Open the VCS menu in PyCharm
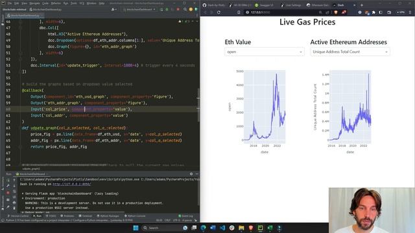Image resolution: width=415 pixels, height=233 pixels. (x=82, y=3)
